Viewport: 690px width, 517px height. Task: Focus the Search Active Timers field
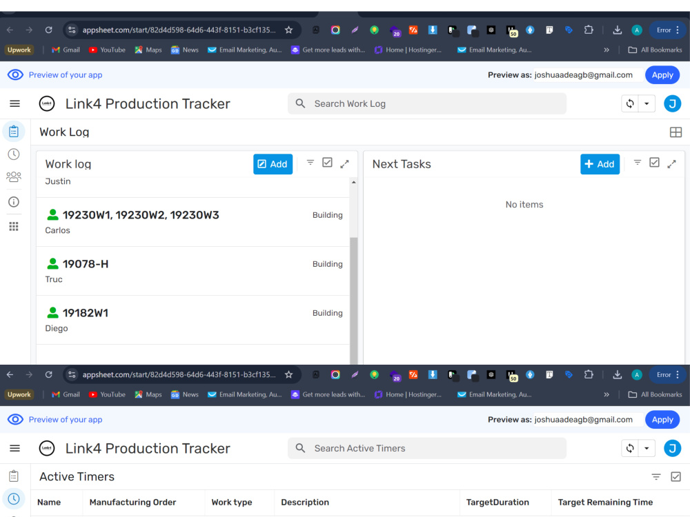427,449
